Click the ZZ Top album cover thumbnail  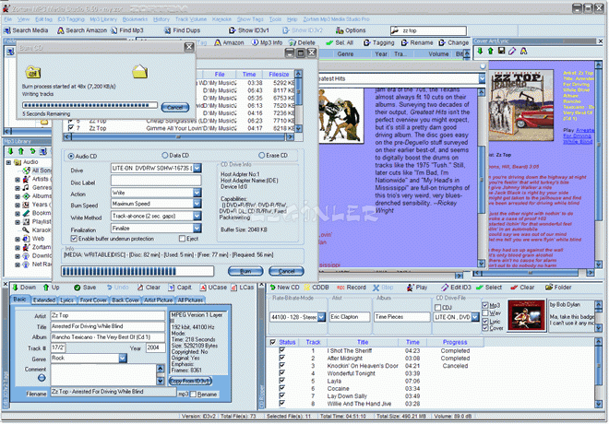(x=520, y=105)
